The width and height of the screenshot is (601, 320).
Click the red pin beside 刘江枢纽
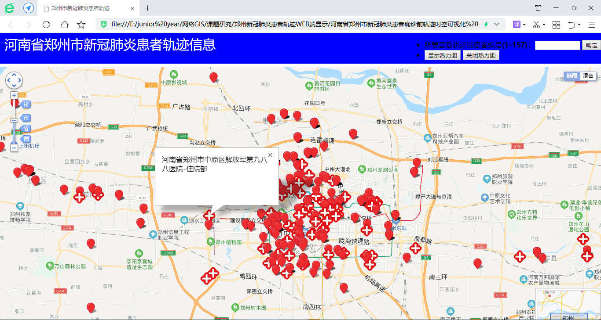(416, 163)
